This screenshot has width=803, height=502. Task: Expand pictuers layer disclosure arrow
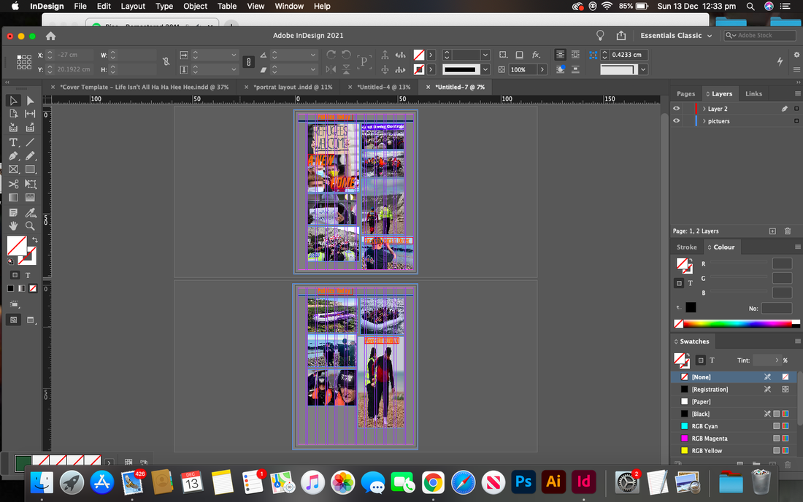[x=704, y=121]
